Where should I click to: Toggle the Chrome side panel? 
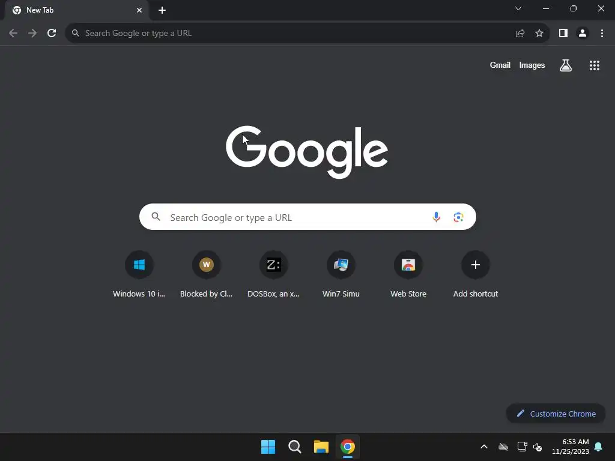click(x=563, y=34)
